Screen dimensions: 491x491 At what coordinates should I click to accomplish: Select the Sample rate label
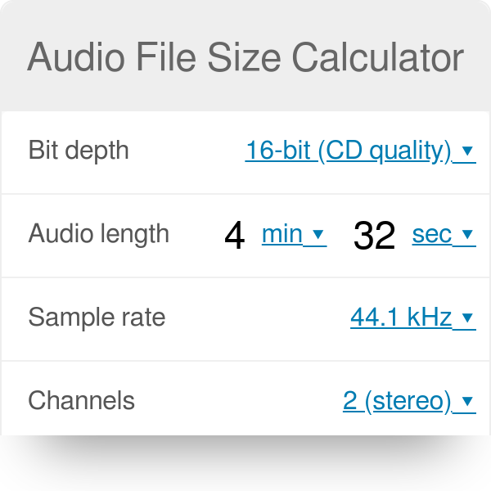[97, 318]
